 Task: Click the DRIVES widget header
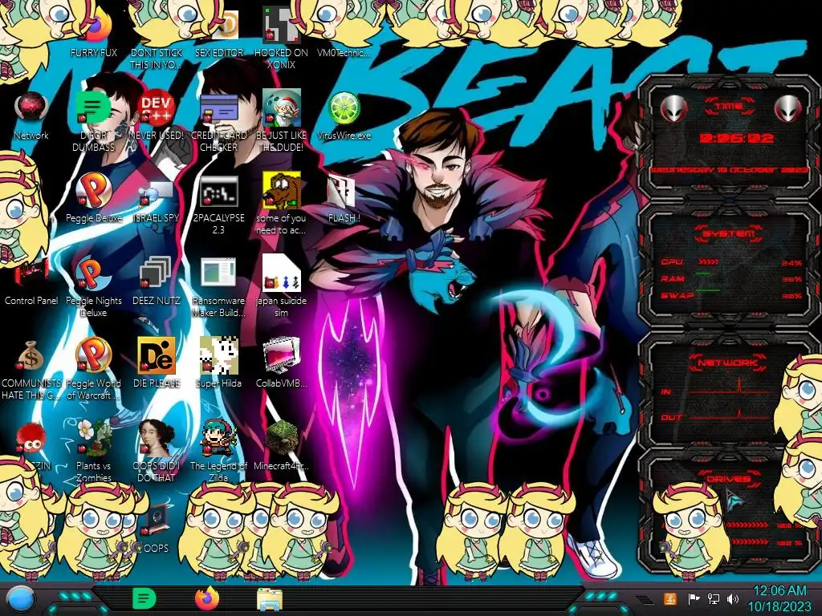pos(729,479)
